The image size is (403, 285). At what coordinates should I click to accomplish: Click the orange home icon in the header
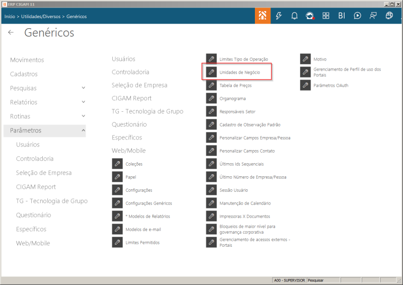pyautogui.click(x=262, y=16)
